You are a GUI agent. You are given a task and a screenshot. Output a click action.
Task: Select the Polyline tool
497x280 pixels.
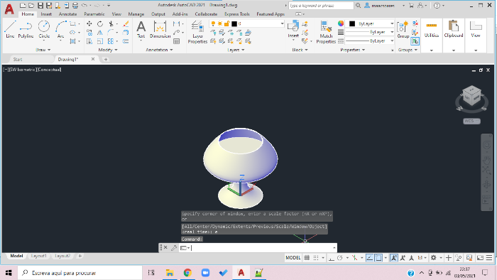point(26,29)
